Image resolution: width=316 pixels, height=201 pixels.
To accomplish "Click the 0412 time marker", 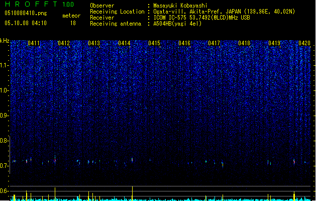I will pyautogui.click(x=64, y=43).
